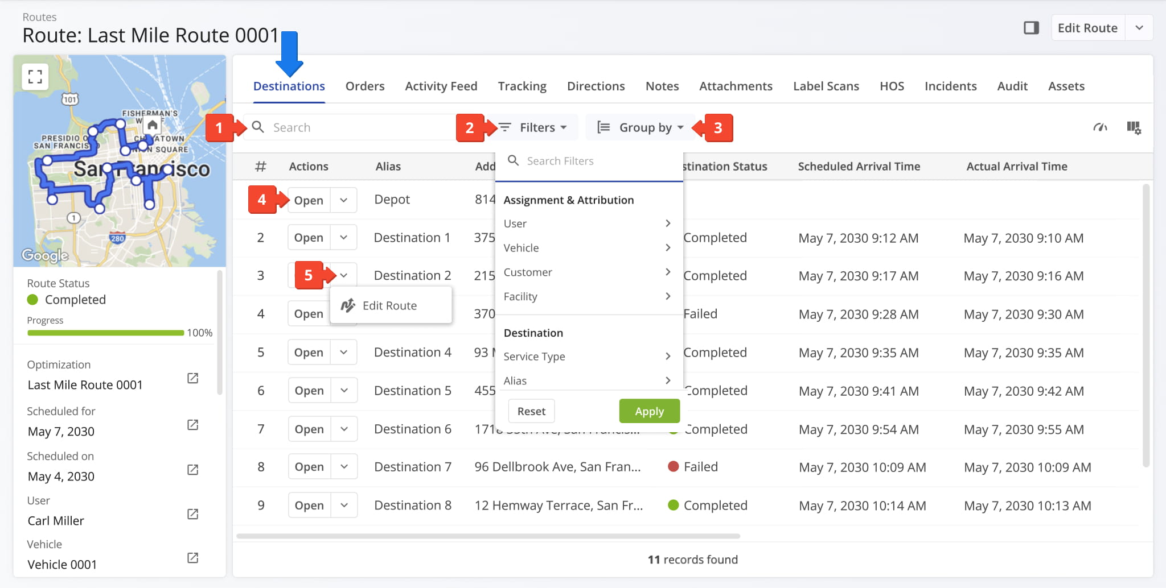
Task: Open the Depot row
Action: pyautogui.click(x=309, y=200)
